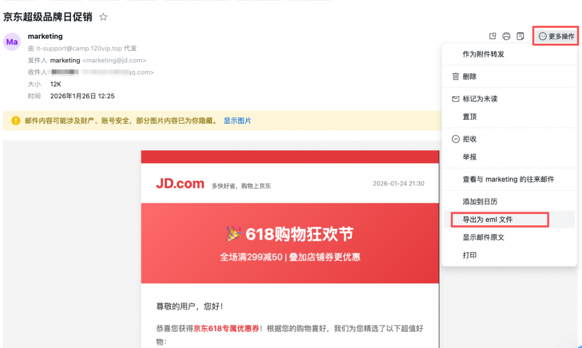Select 显示邮件原文 option

pos(483,237)
